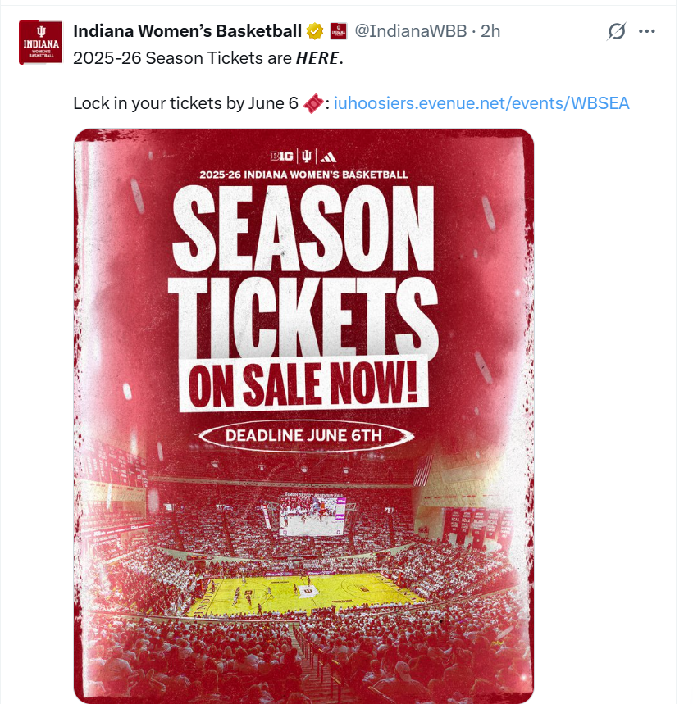This screenshot has width=693, height=704.
Task: Open the 2h timestamp permalink
Action: coord(490,31)
